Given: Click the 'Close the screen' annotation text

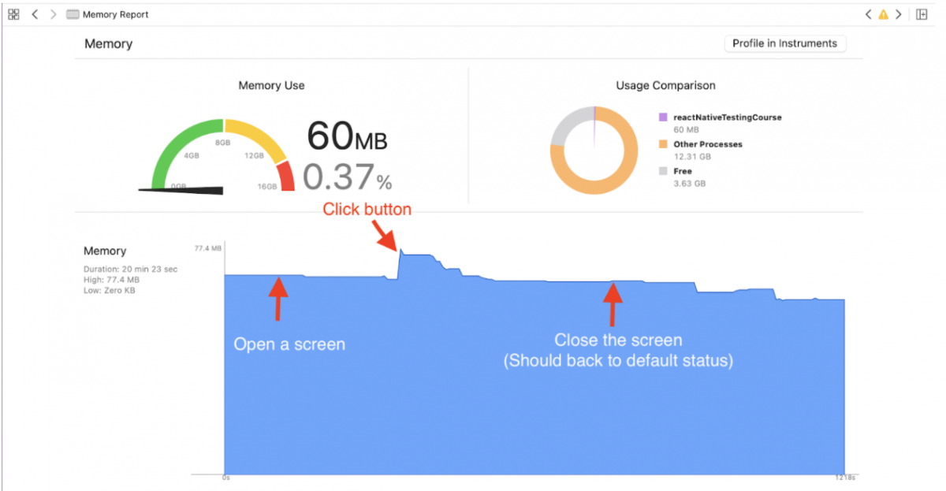Looking at the screenshot, I should 618,340.
